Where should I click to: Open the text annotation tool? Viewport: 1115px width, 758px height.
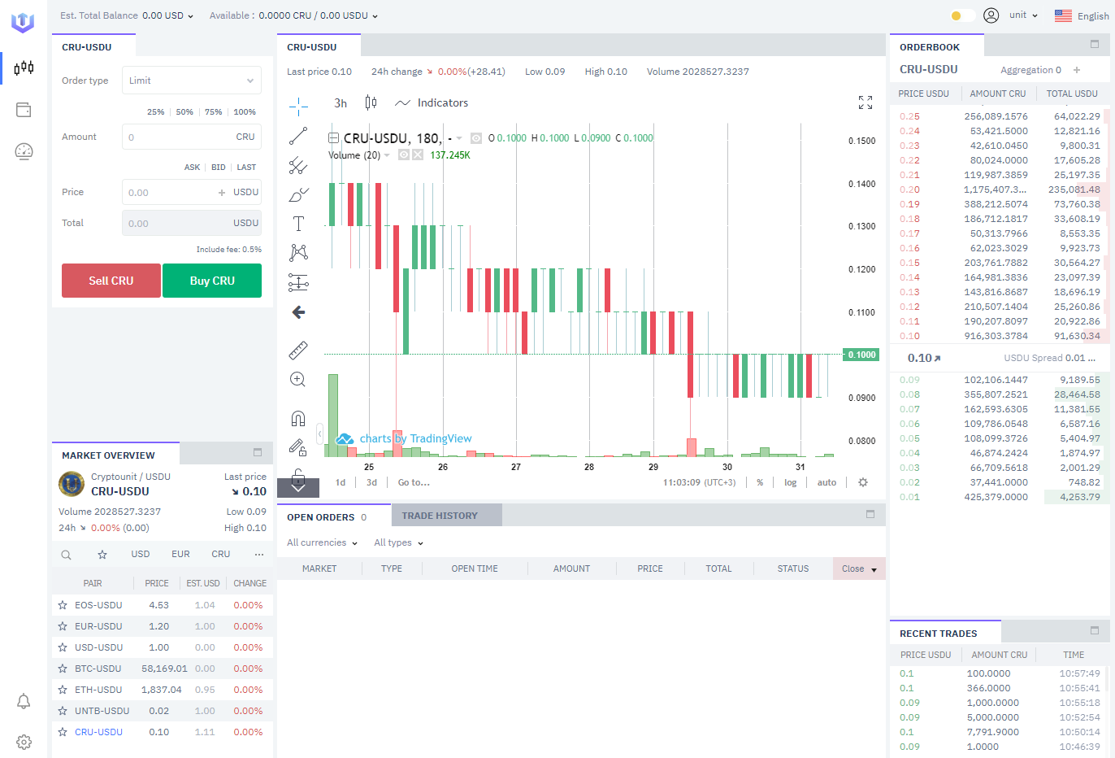298,223
